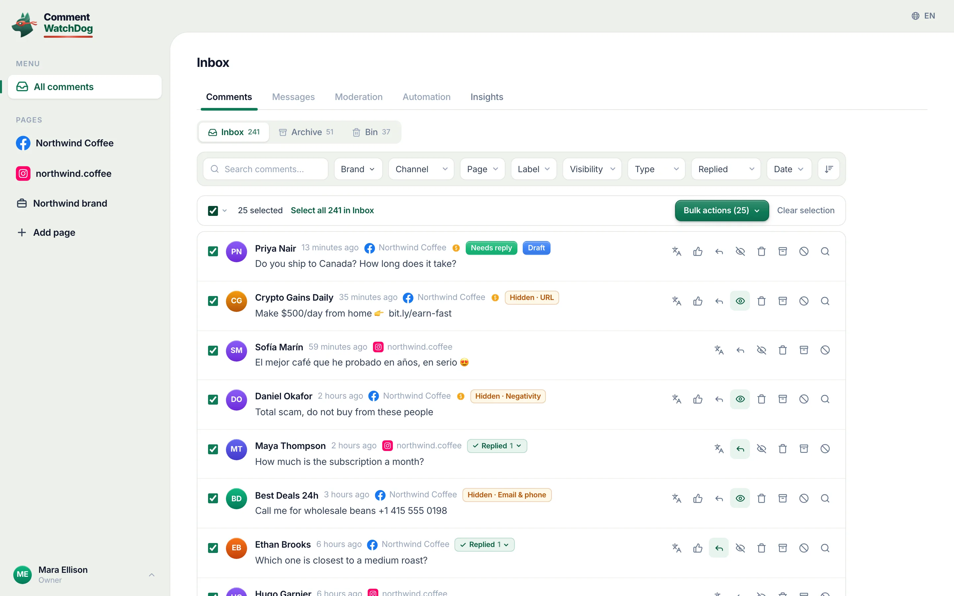Uncheck Maya Thompson's comment checkbox
Image resolution: width=954 pixels, height=596 pixels.
(x=213, y=449)
